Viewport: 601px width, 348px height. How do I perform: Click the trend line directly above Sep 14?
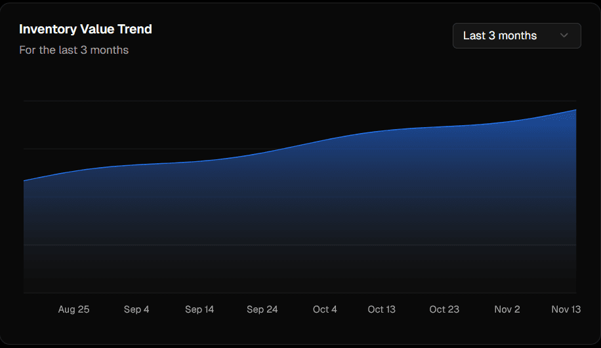(x=199, y=161)
